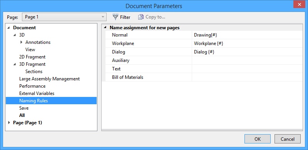308x150 pixels.
Task: Collapse the 3D Fragment node
Action: click(x=15, y=64)
